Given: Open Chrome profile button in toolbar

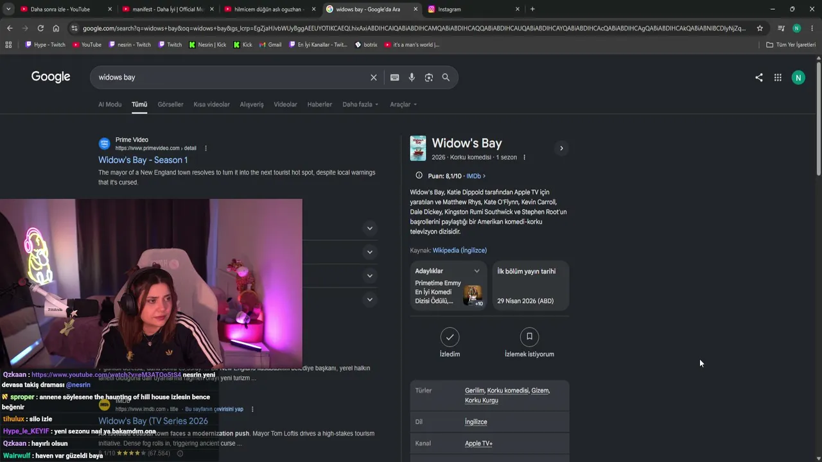Looking at the screenshot, I should tap(796, 28).
